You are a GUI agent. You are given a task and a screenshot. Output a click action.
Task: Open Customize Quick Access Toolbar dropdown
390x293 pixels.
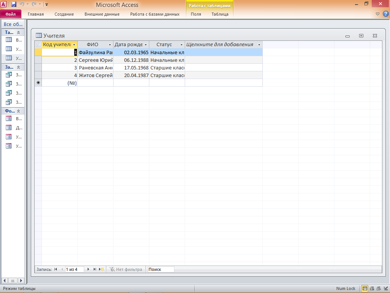(x=46, y=5)
